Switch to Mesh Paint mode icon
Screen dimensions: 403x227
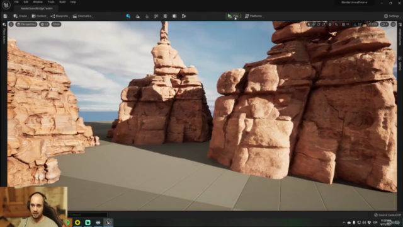(156, 16)
